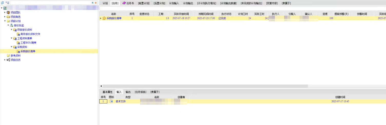Click the 项目报价资料 folder icon

(15, 30)
